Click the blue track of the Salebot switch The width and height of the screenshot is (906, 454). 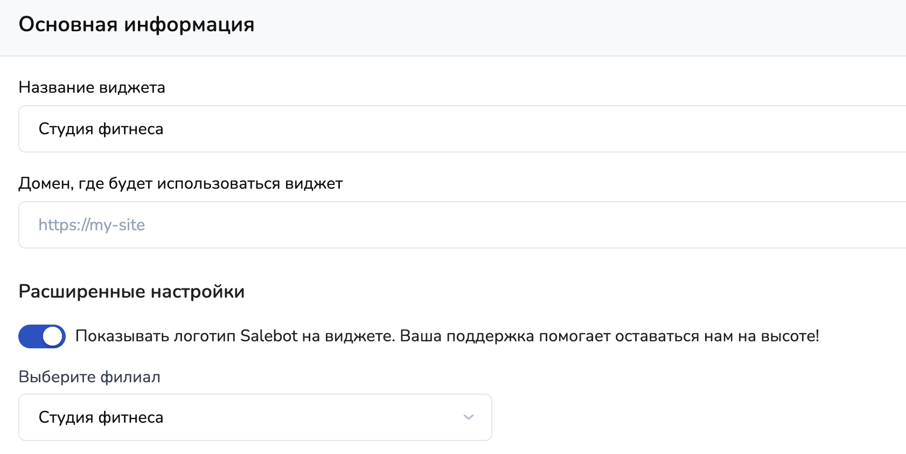(x=30, y=336)
